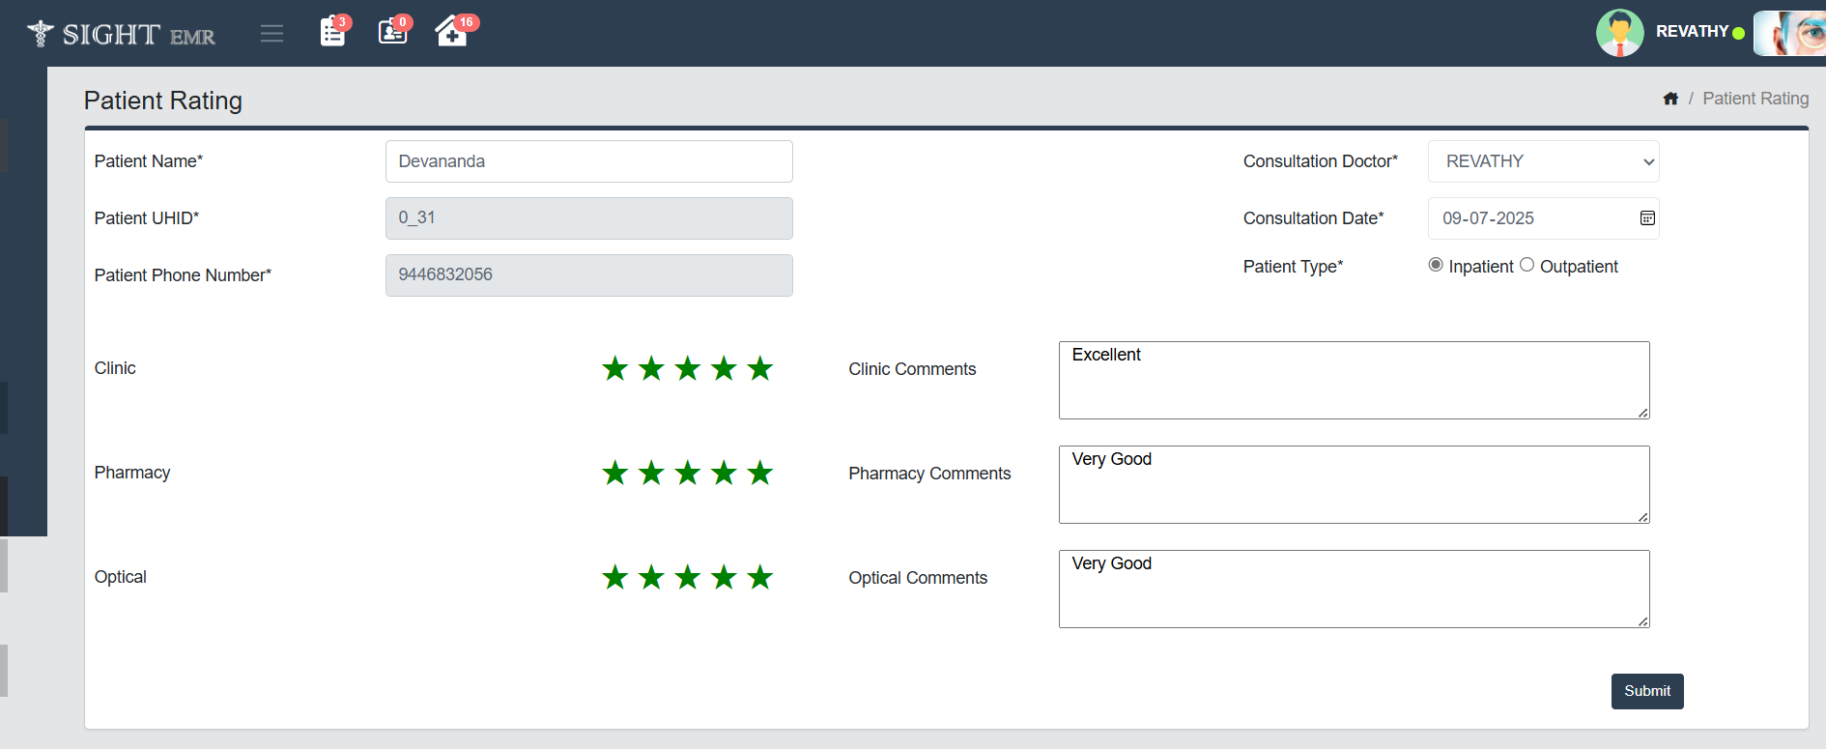
Task: Click the home icon in the breadcrumb
Action: (x=1670, y=99)
